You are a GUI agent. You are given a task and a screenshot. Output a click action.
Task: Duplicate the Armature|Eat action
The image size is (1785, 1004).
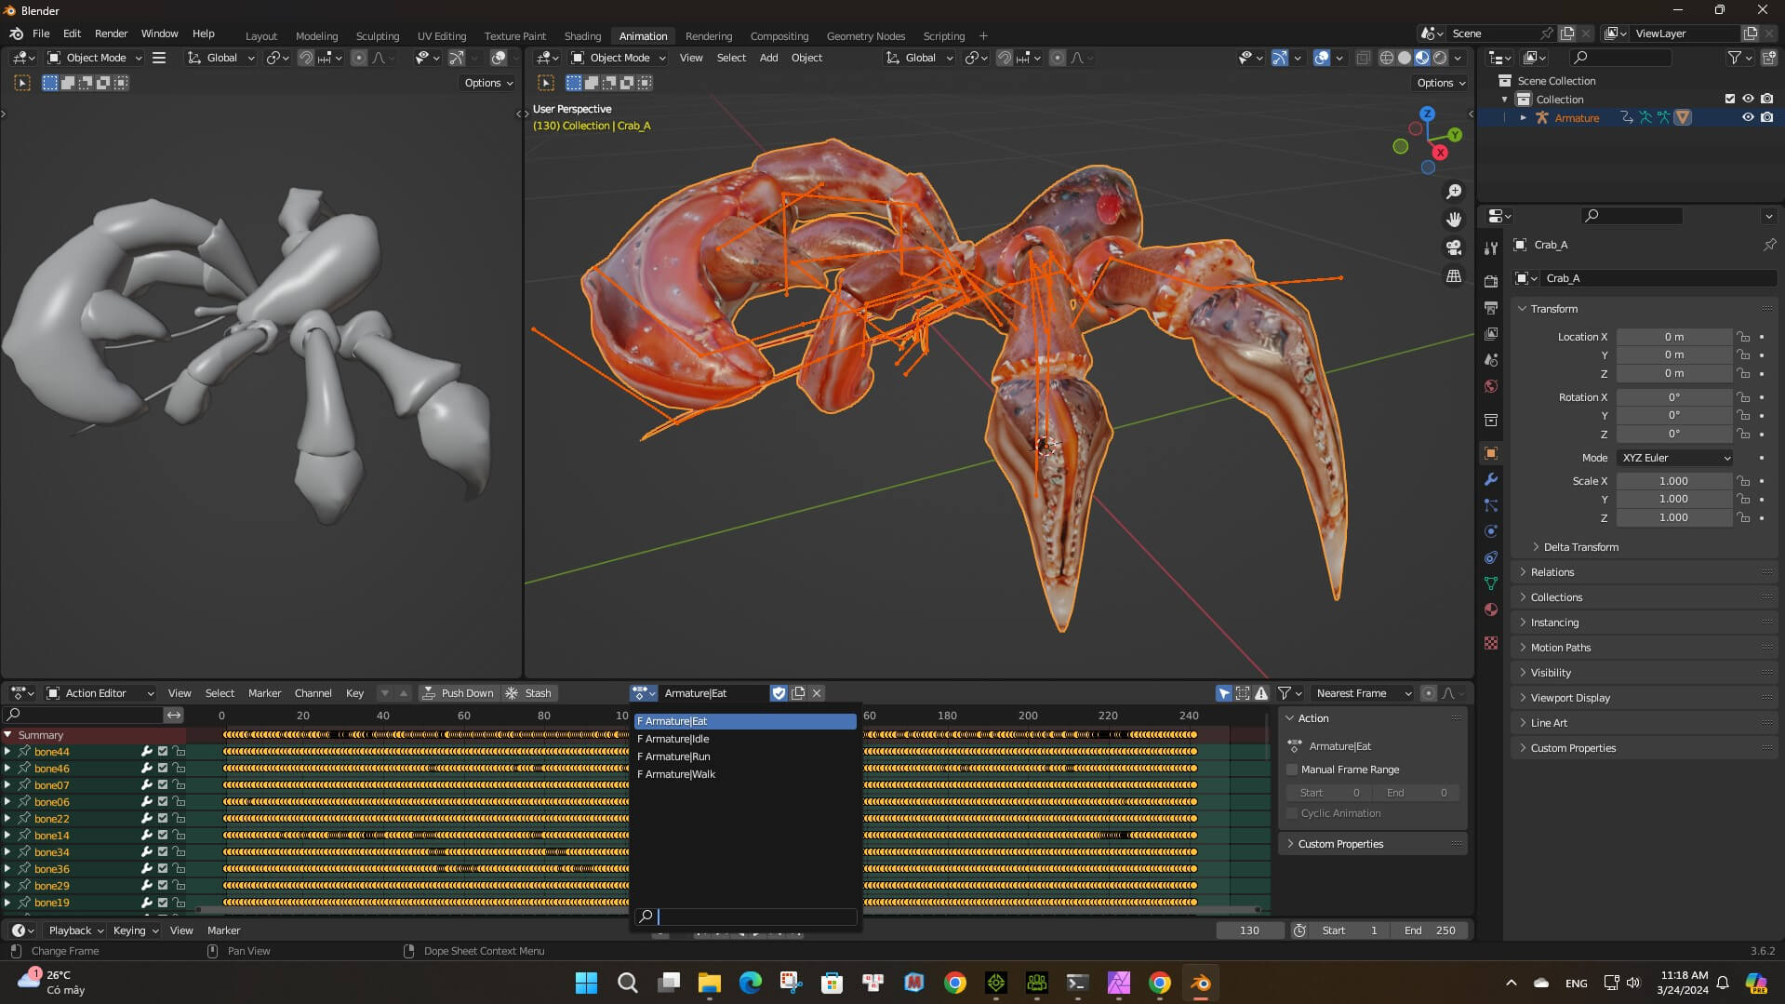point(798,693)
